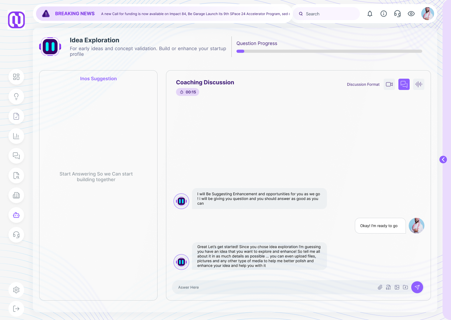This screenshot has height=320, width=451.
Task: Click the robot coach sidebar icon
Action: [x=16, y=215]
